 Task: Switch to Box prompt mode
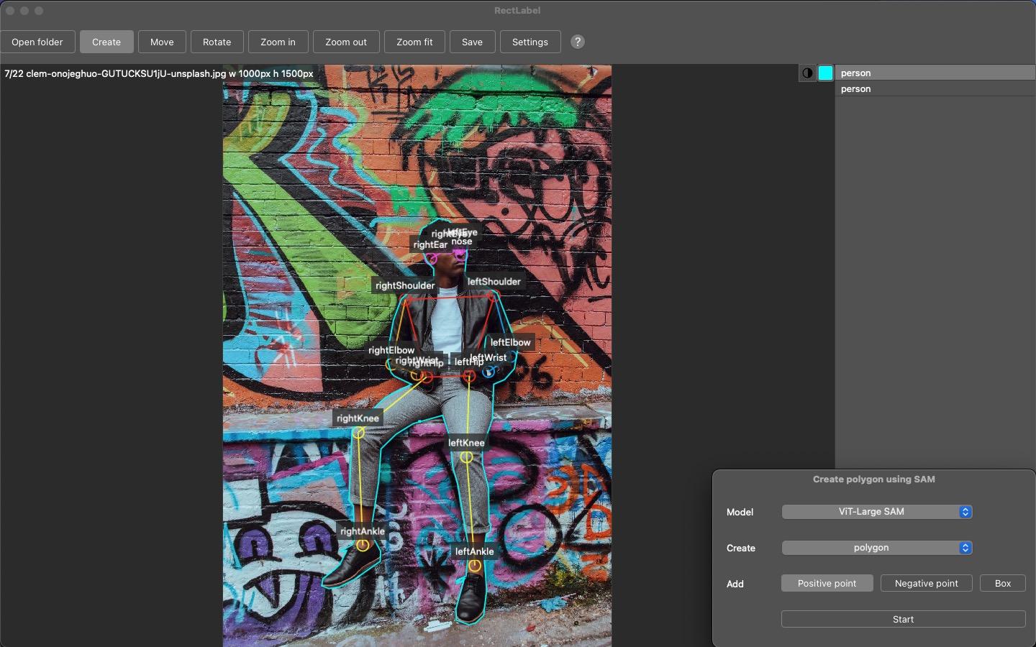click(x=1002, y=583)
